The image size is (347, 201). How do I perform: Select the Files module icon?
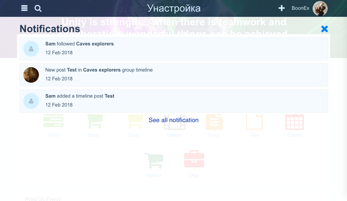[x=254, y=122]
